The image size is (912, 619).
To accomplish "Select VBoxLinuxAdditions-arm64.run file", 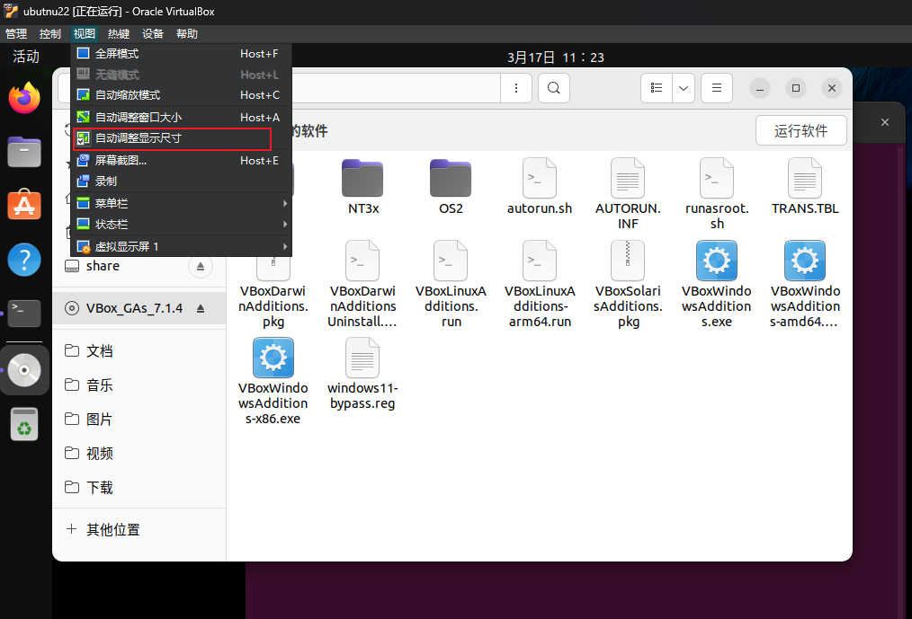I will 540,285.
